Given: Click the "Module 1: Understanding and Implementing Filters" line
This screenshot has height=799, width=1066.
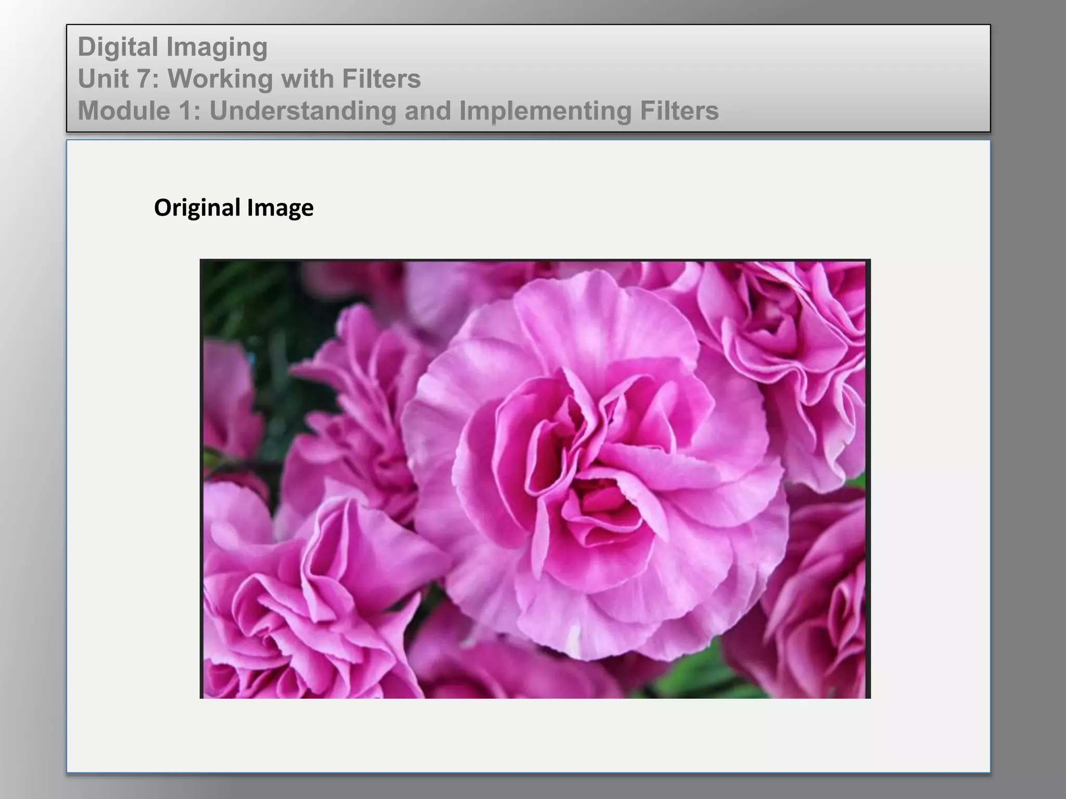Looking at the screenshot, I should (x=398, y=111).
